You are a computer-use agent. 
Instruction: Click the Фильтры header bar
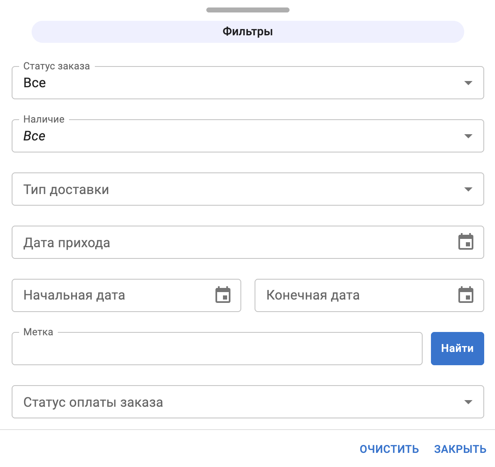[x=247, y=31]
